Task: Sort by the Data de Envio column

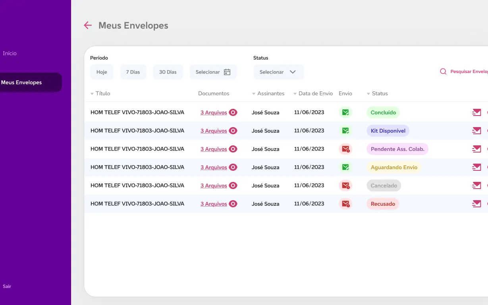Action: click(313, 94)
